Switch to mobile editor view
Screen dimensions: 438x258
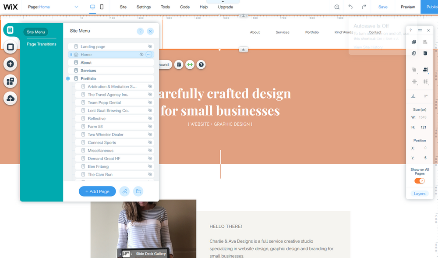pos(102,7)
